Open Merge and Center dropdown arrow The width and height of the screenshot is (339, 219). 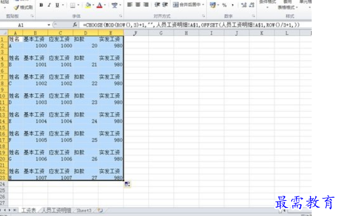tap(203, 5)
